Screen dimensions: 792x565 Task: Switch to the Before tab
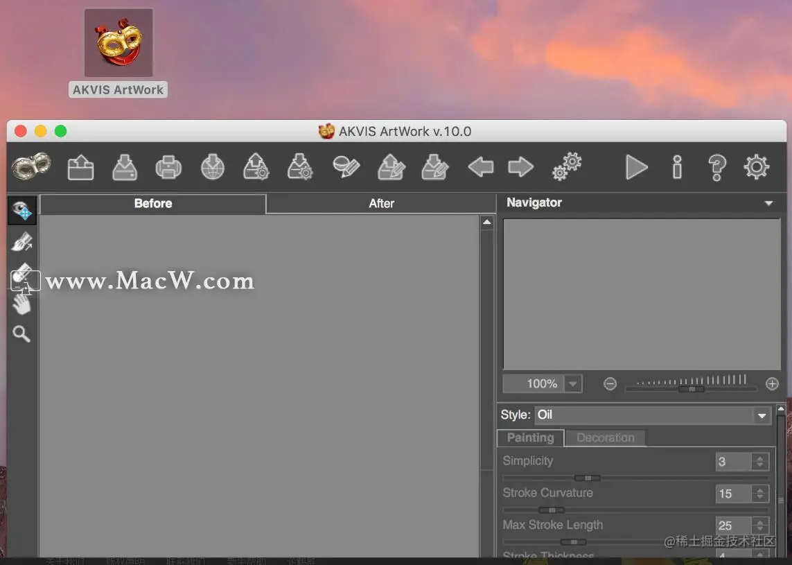(153, 204)
